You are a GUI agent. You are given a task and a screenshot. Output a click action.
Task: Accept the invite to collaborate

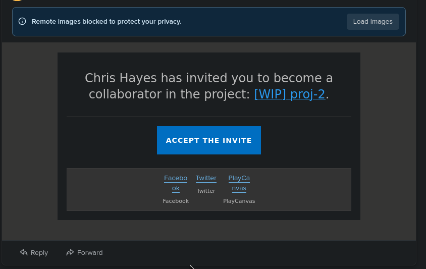(x=209, y=140)
